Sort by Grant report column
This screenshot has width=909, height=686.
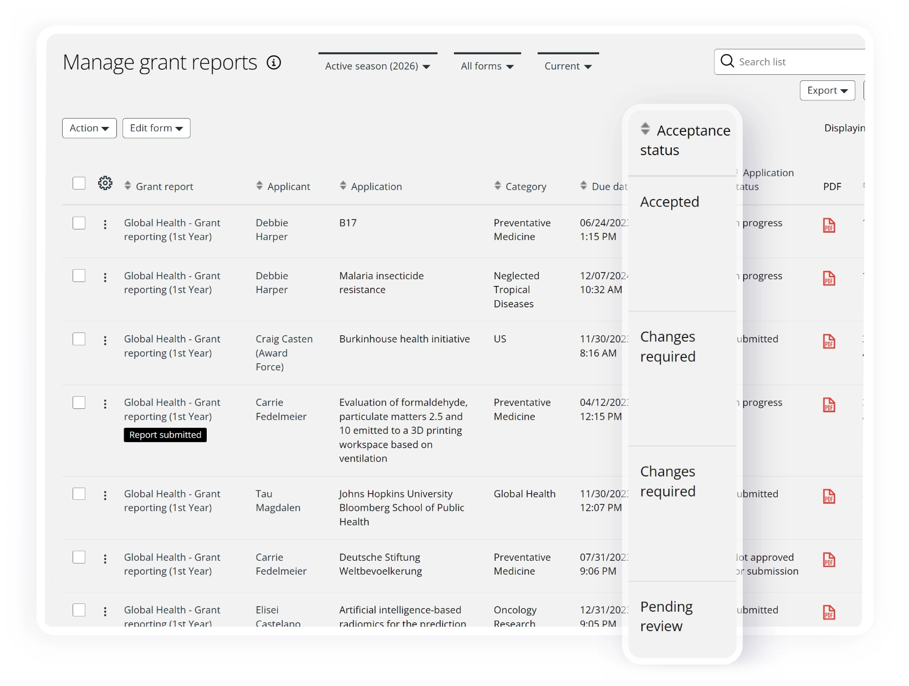pyautogui.click(x=159, y=186)
